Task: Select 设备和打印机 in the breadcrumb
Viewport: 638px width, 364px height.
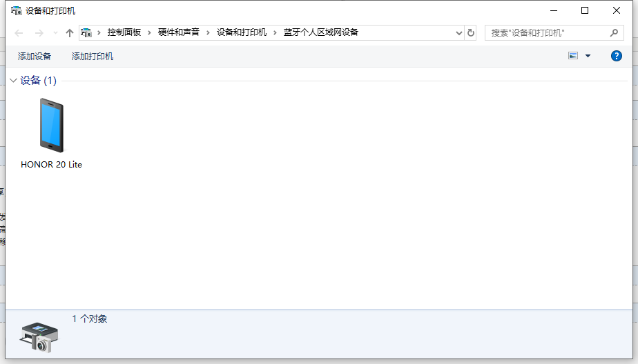Action: tap(242, 32)
